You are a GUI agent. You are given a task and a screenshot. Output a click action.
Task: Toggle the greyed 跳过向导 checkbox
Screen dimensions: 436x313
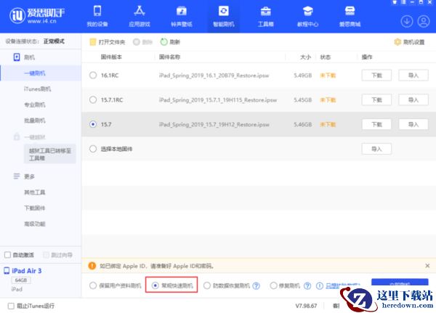46,255
